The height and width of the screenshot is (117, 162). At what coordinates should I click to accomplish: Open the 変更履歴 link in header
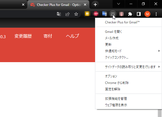click(23, 36)
